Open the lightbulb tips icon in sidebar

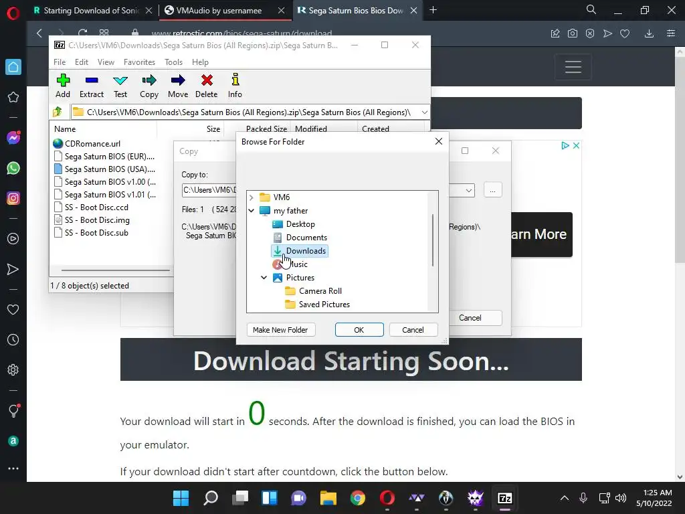point(13,410)
